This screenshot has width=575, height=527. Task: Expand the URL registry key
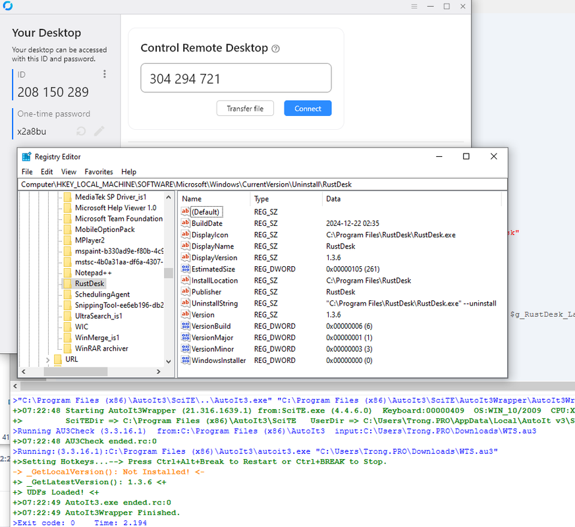47,360
